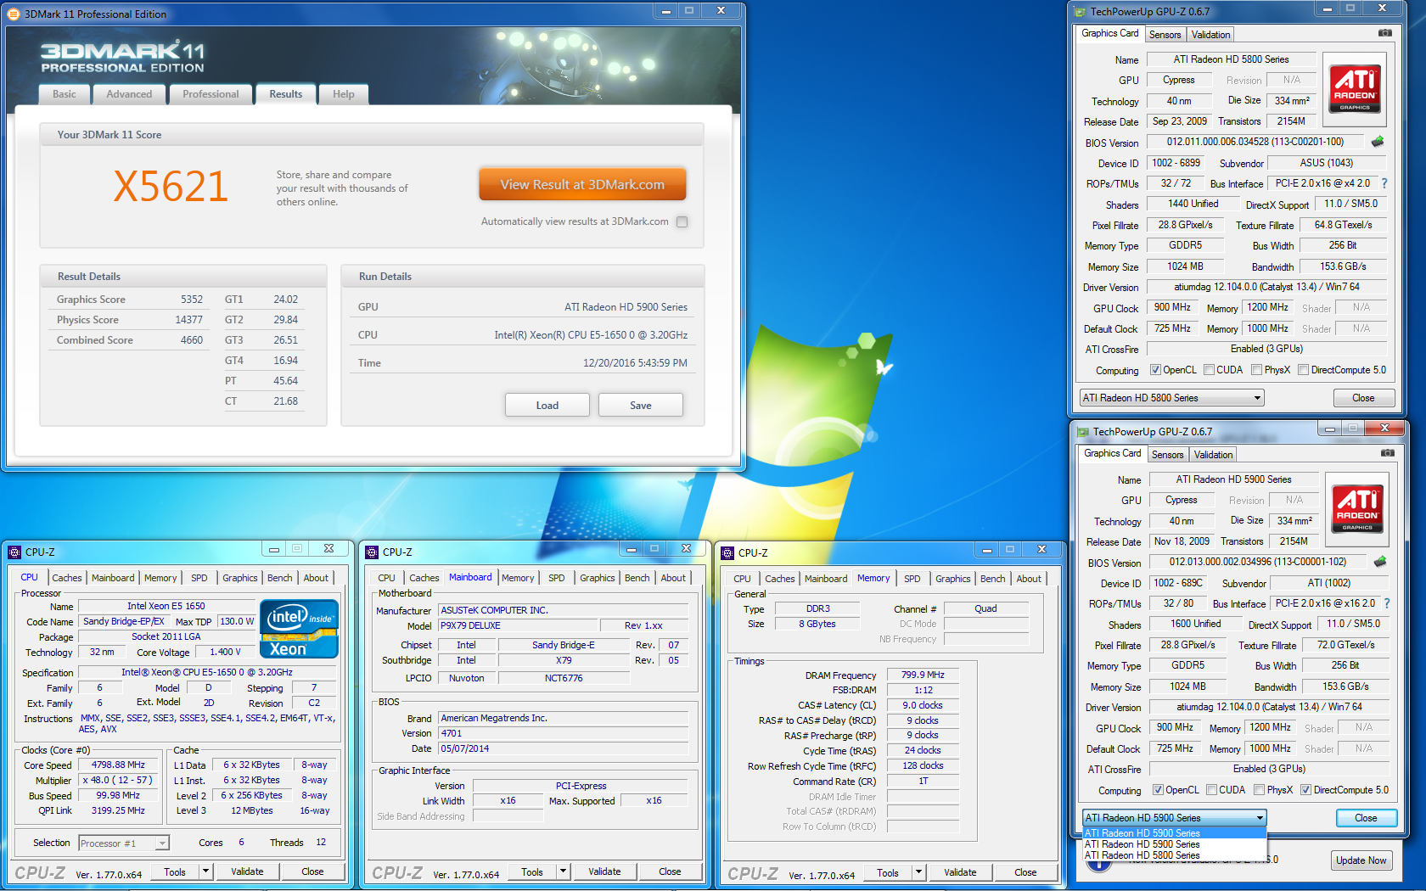Click Close button in CPU-Z Processor window
1426x891 pixels.
pyautogui.click(x=312, y=871)
